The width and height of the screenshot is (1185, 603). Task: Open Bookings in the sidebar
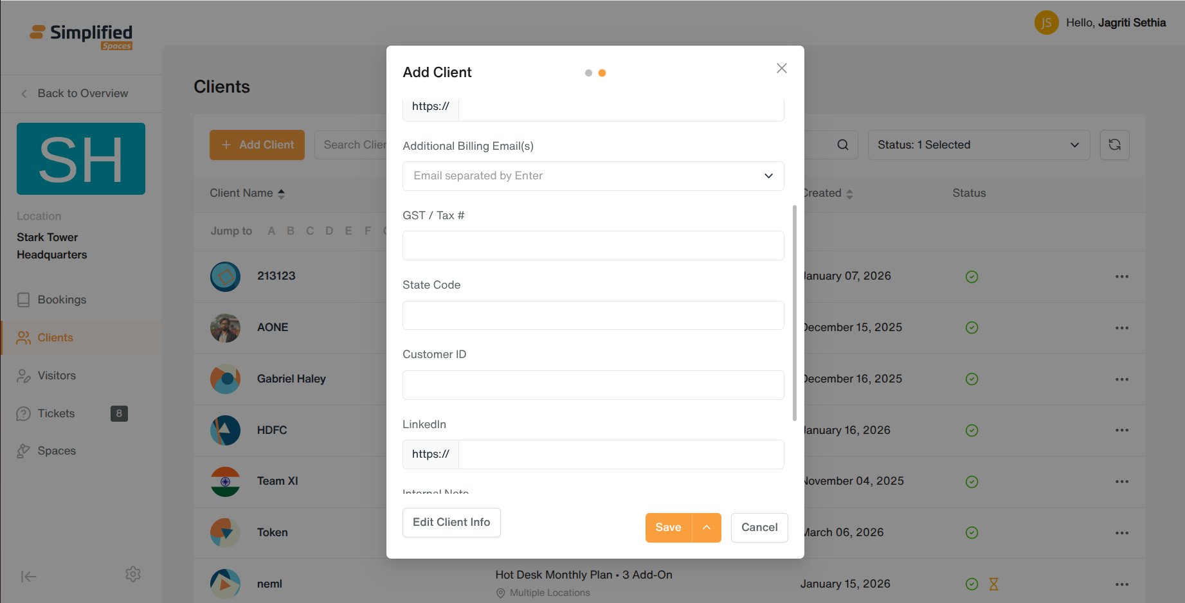point(62,300)
